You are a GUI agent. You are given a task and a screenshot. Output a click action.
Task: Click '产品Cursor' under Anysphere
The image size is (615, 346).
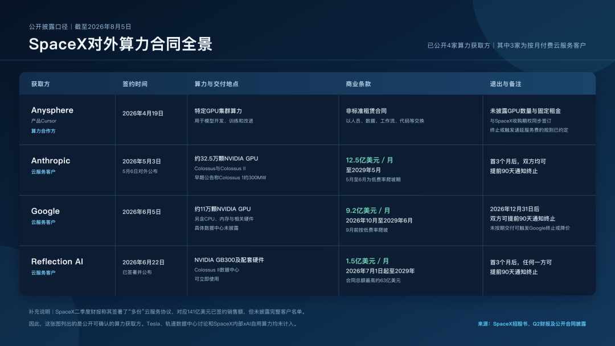point(43,121)
